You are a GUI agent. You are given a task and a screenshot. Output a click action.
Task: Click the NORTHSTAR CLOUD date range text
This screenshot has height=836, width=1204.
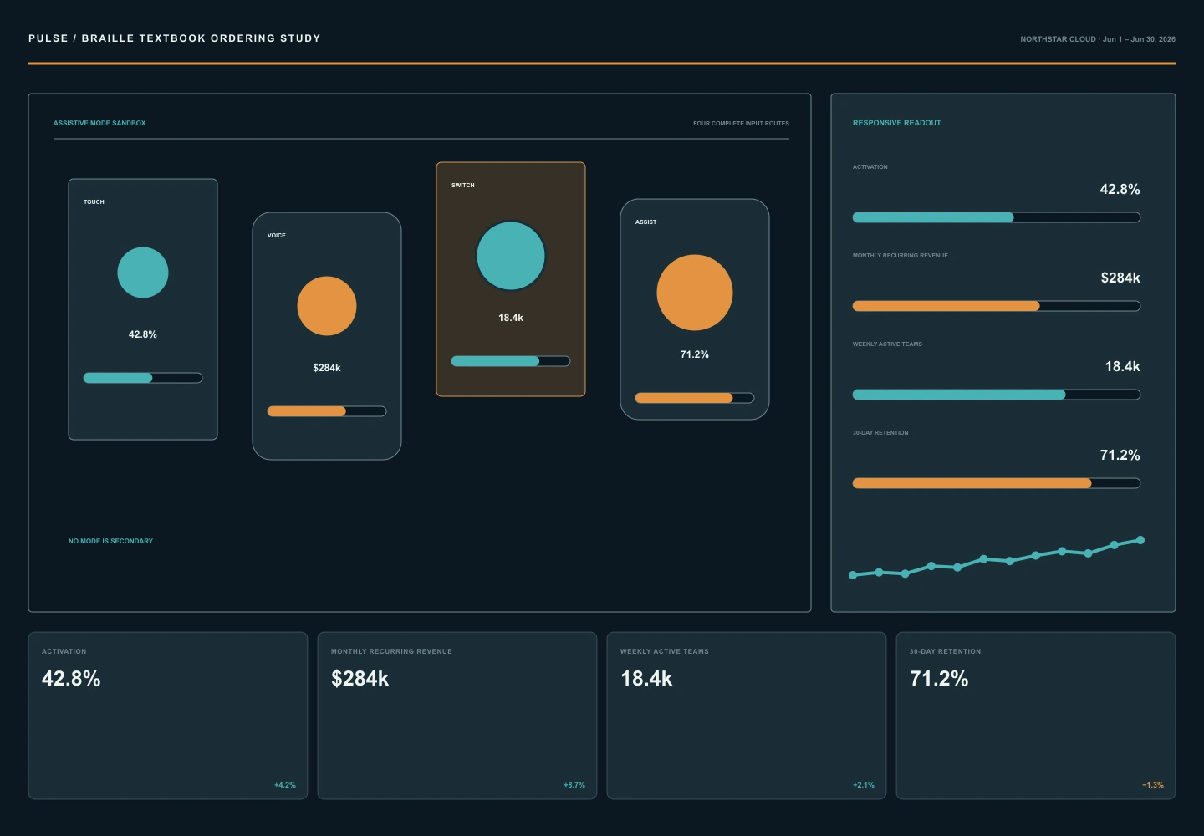tap(1098, 39)
